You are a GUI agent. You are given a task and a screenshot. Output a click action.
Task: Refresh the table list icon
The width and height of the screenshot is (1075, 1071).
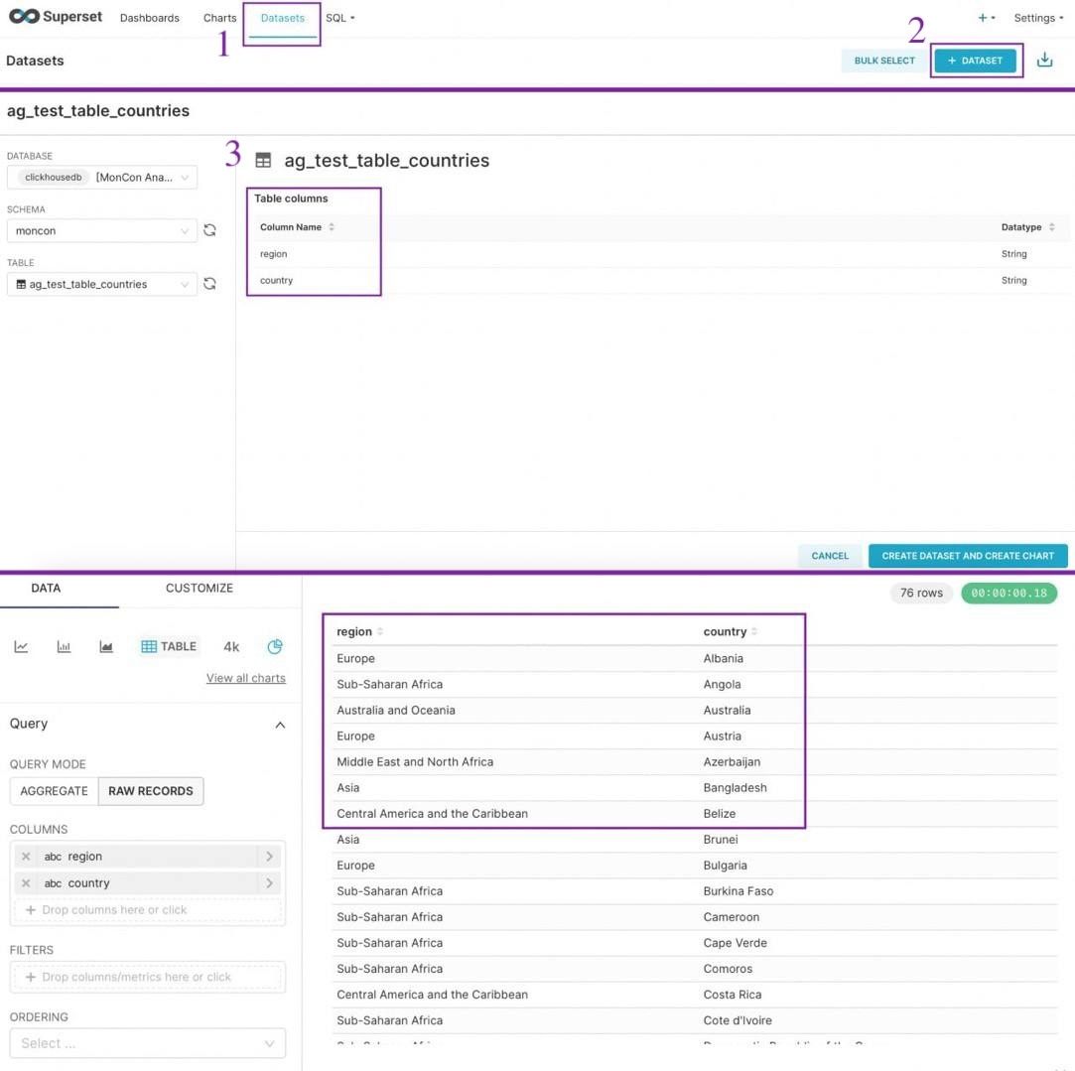coord(209,284)
